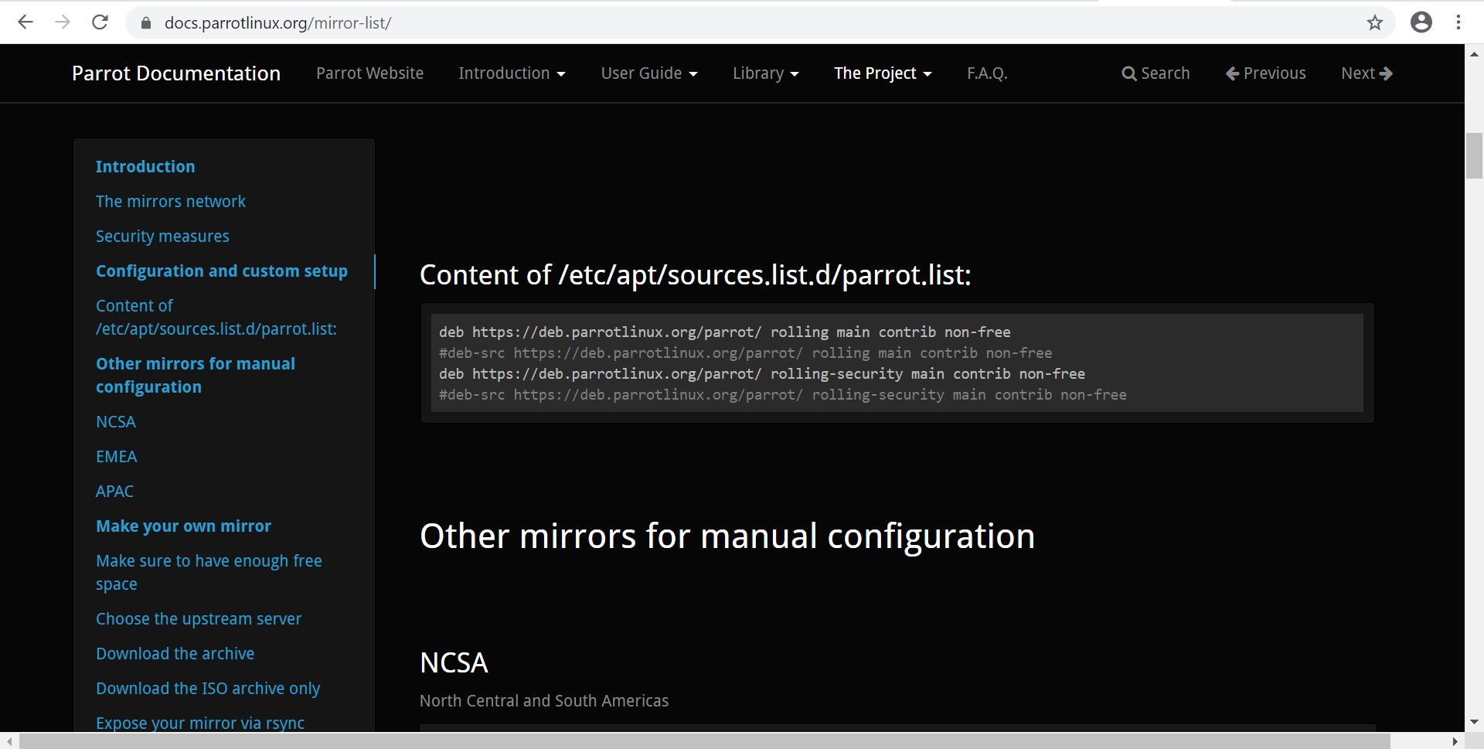Click the #deb-src rolling-security code line
The image size is (1484, 749).
(x=782, y=395)
